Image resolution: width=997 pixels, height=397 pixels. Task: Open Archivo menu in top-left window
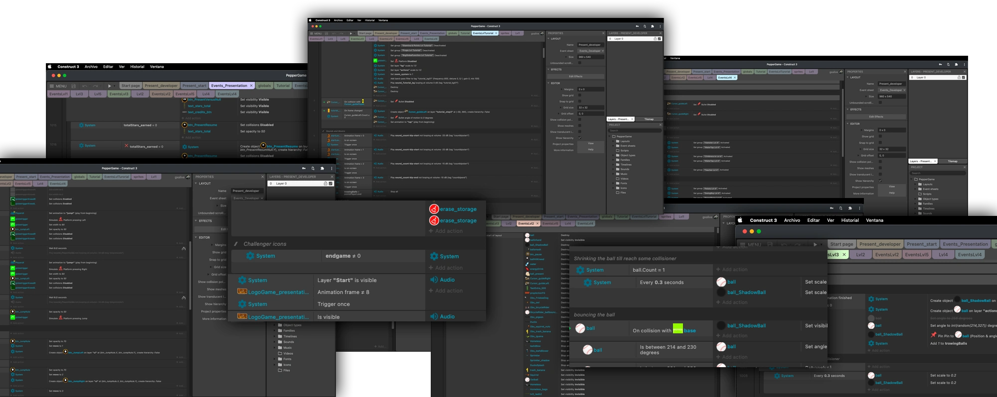[91, 67]
